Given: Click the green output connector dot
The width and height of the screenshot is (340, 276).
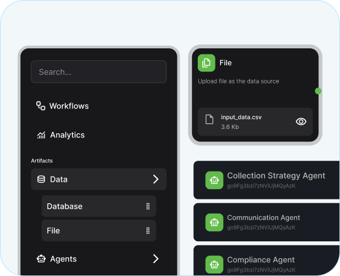Looking at the screenshot, I should pyautogui.click(x=318, y=91).
